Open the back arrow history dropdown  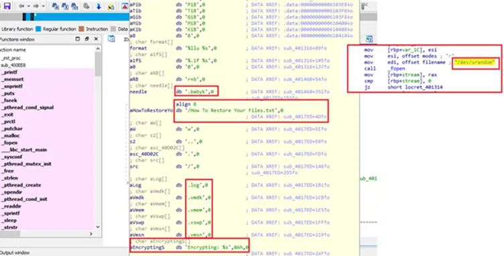point(28,6)
